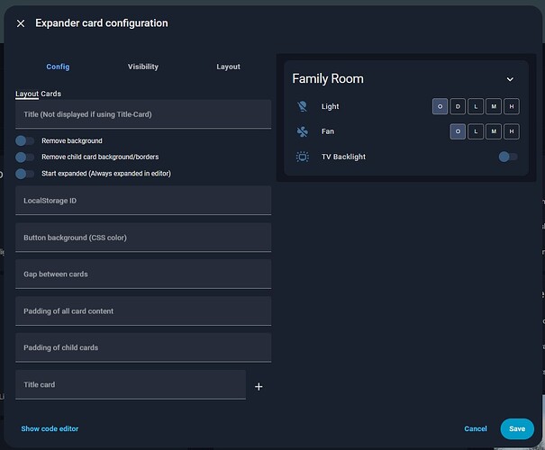Save the expander card configuration

pyautogui.click(x=517, y=428)
